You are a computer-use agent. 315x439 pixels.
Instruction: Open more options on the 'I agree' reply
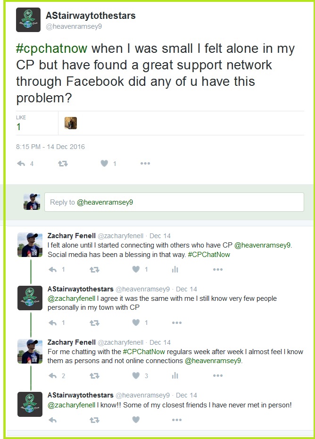coord(177,323)
